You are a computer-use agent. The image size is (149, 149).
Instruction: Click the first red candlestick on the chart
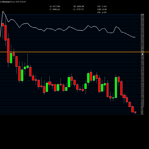[x=3, y=25]
